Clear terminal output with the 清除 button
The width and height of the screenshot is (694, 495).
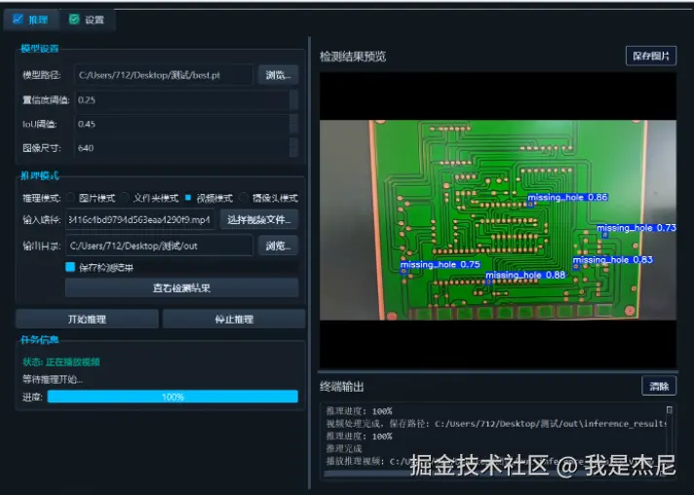(659, 386)
